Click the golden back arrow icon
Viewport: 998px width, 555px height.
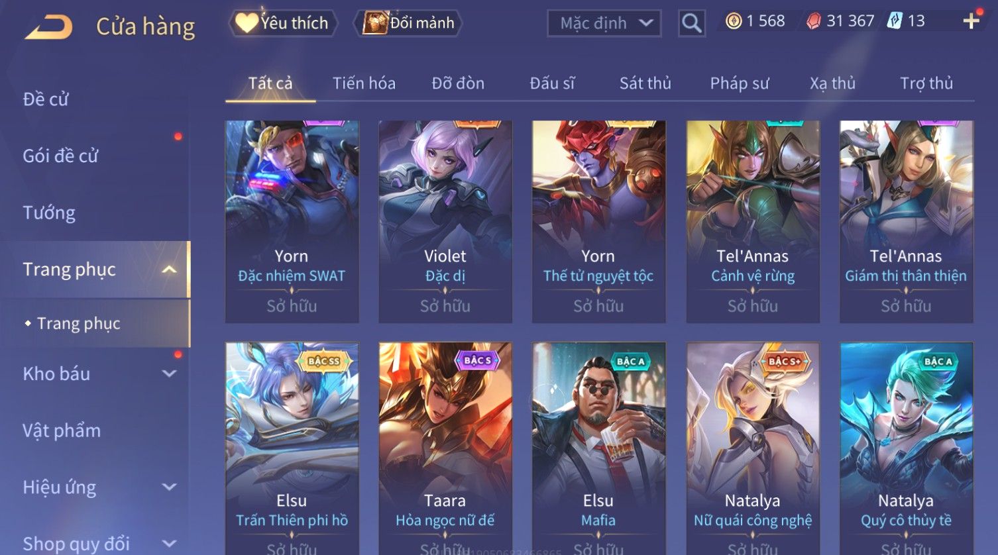point(48,27)
